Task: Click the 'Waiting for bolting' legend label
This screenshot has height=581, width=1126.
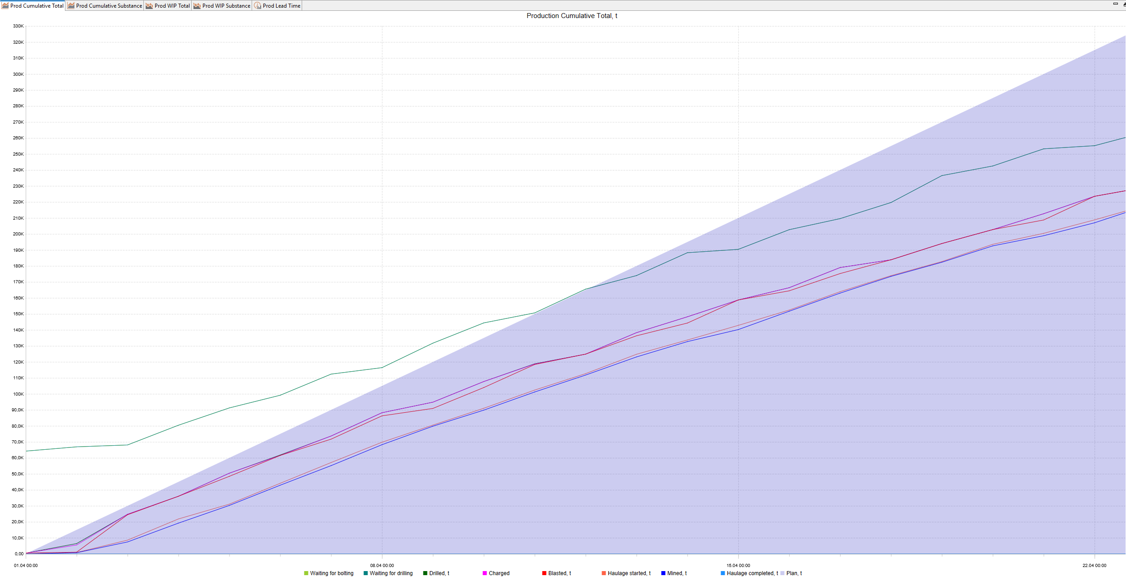Action: (332, 573)
